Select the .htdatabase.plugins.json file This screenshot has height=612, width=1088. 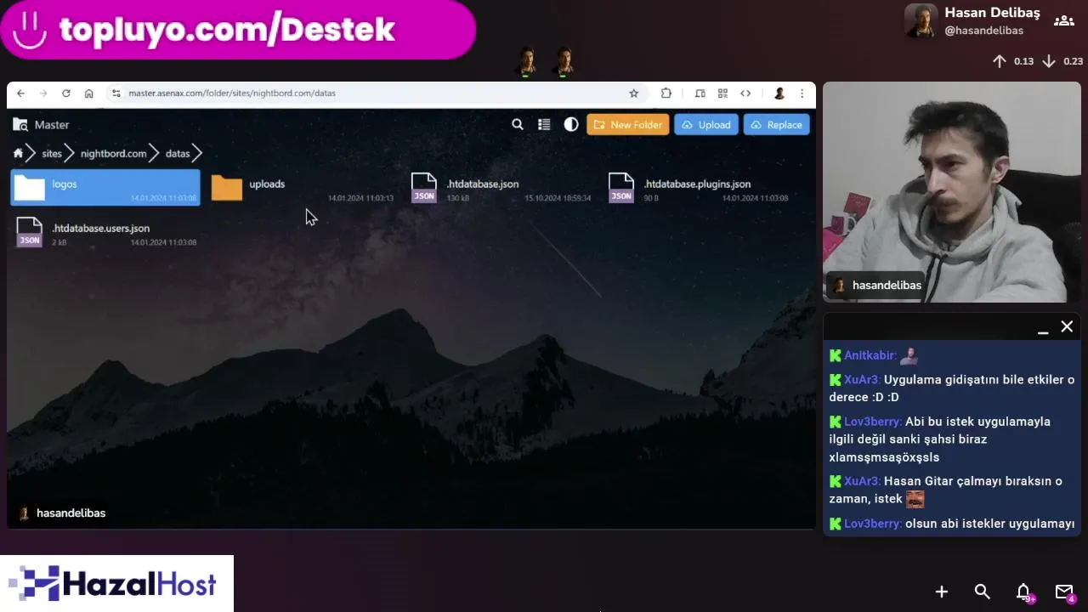point(697,188)
